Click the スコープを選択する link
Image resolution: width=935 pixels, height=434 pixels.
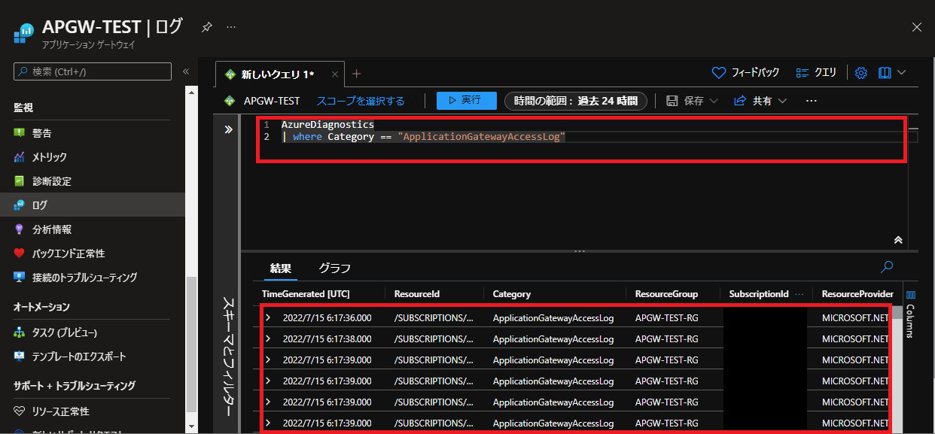361,101
